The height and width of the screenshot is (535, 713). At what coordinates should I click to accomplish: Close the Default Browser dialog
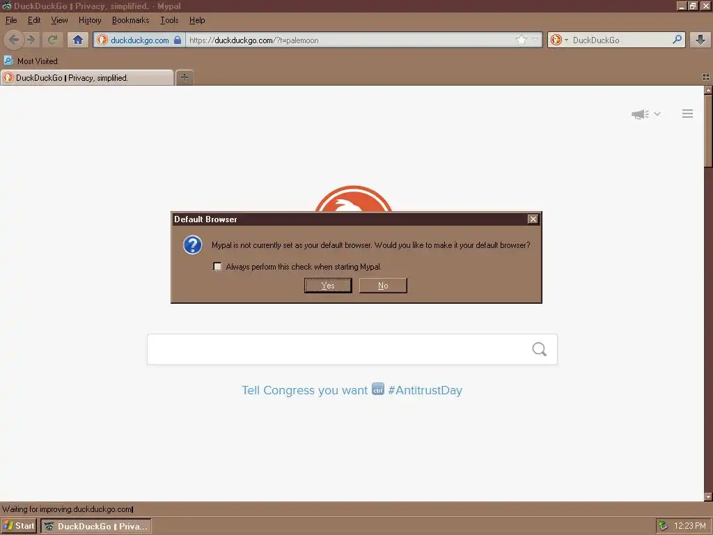533,219
